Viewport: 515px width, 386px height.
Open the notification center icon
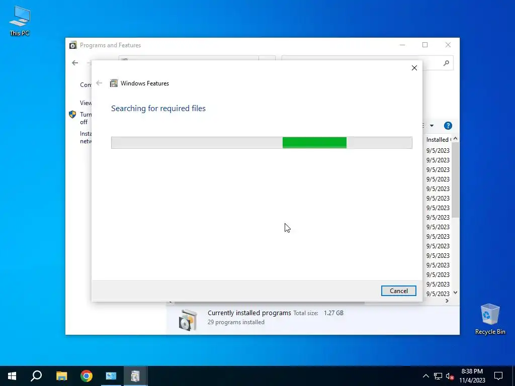498,376
